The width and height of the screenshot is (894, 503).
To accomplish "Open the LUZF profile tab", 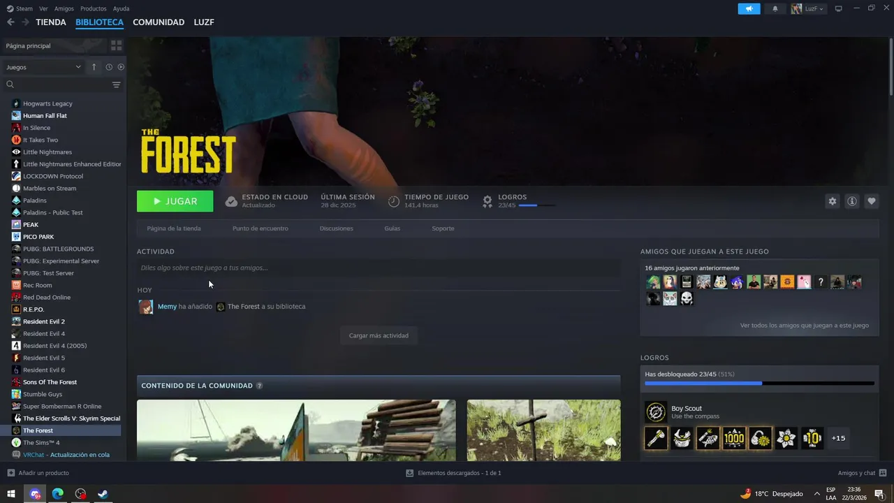I will (x=204, y=22).
